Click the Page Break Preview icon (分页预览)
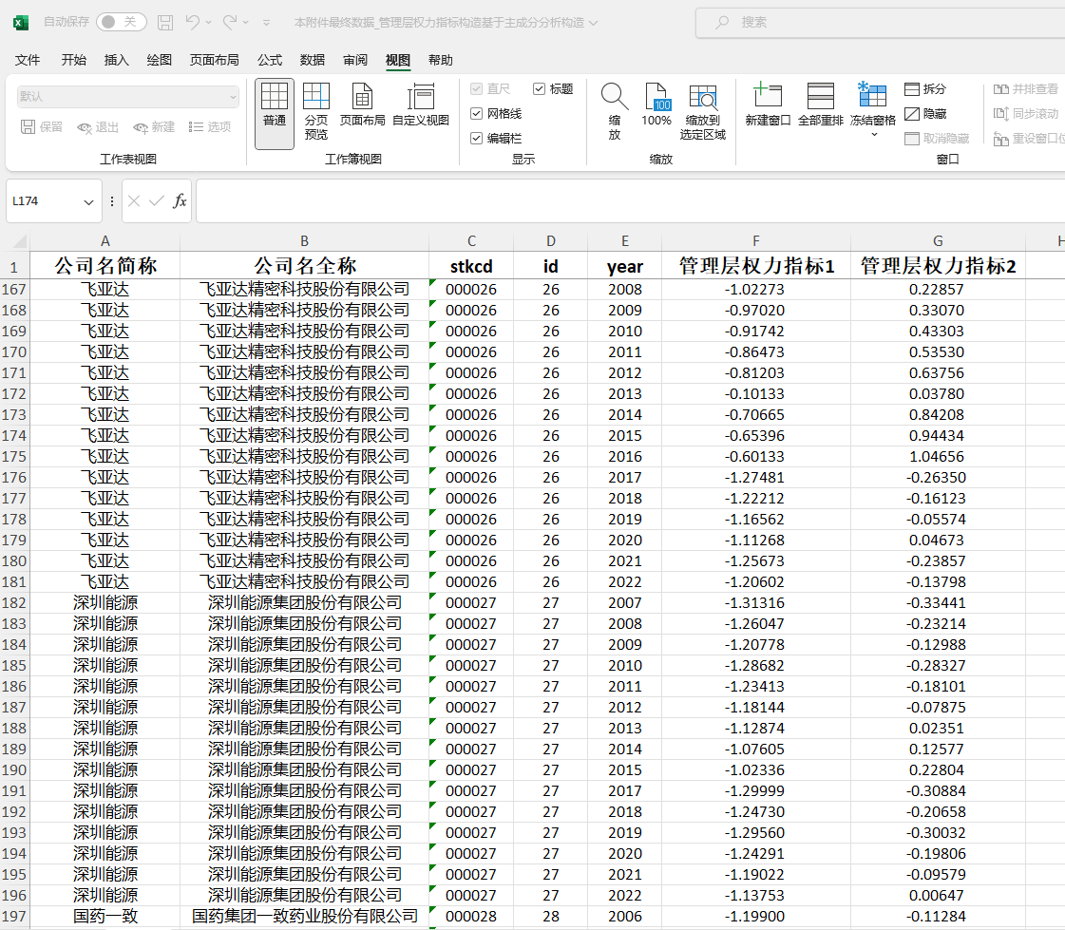Screen dimensions: 1065x930 [316, 111]
